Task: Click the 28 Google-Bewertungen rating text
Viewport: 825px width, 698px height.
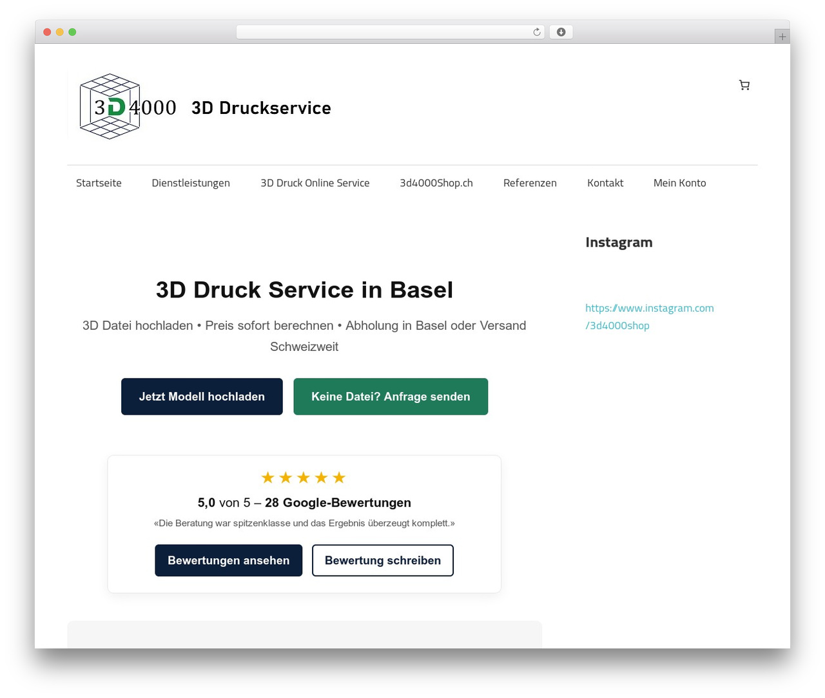Action: tap(338, 503)
